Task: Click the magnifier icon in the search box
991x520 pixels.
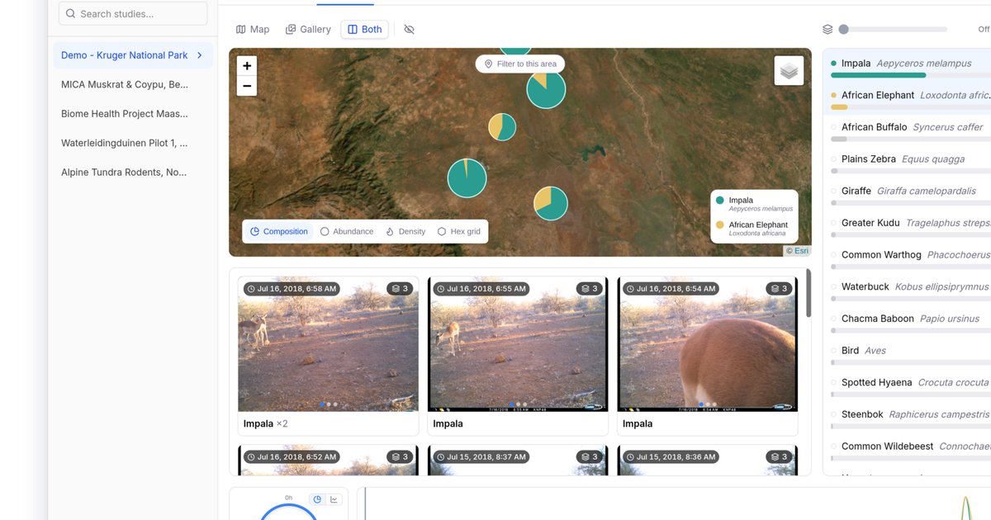Action: (70, 14)
